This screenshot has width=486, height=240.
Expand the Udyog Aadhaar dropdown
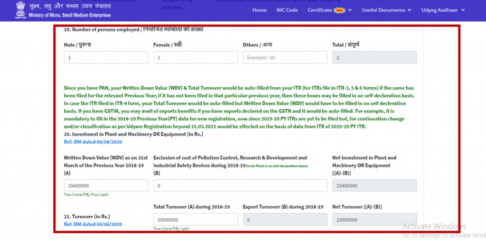443,10
